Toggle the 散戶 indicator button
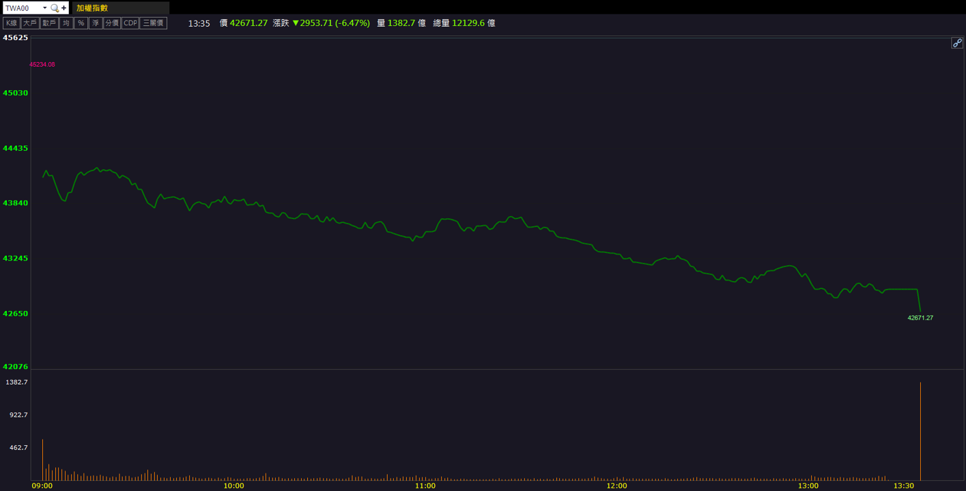 (49, 23)
